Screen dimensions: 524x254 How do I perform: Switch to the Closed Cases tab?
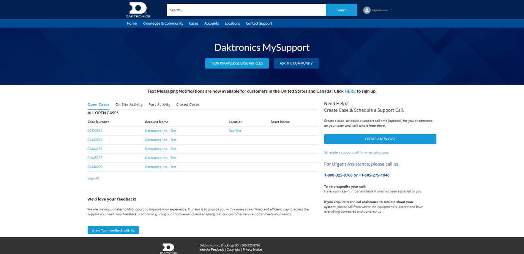[x=188, y=104]
